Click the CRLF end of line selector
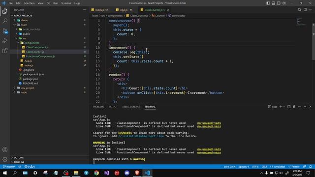Screen dimensions: 315x177 (264, 167)
